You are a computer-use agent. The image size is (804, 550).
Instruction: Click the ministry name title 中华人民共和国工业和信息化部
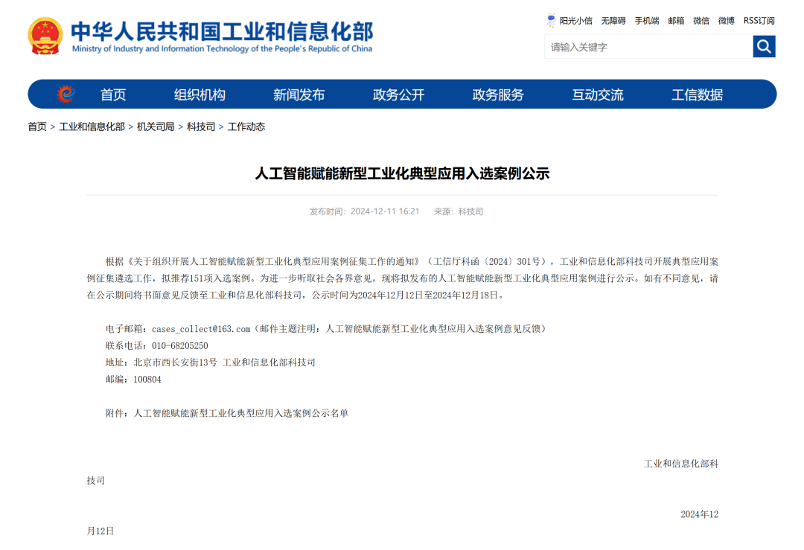[x=222, y=31]
